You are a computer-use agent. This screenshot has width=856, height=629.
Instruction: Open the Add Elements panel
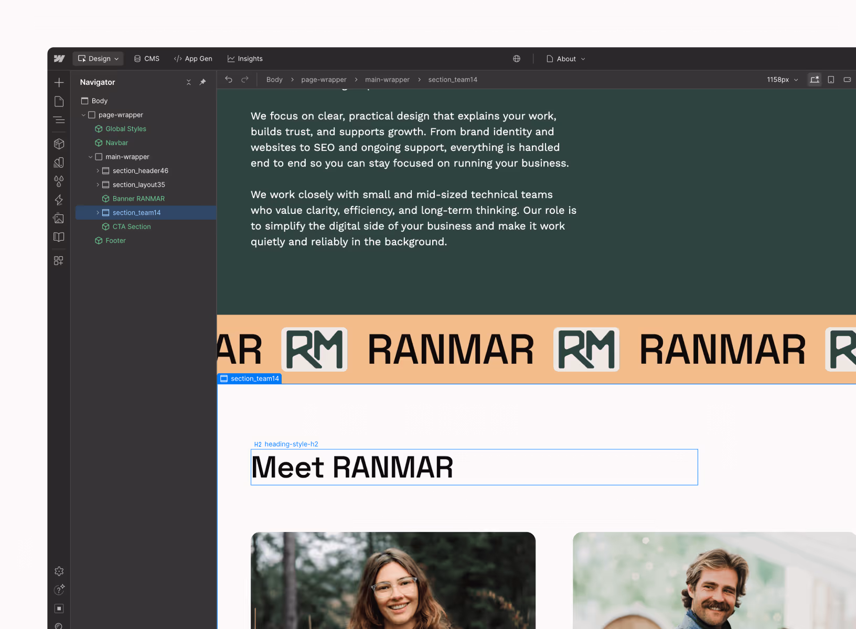59,82
